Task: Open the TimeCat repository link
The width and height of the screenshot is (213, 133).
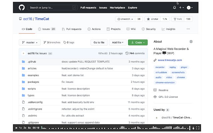Action: point(42,19)
